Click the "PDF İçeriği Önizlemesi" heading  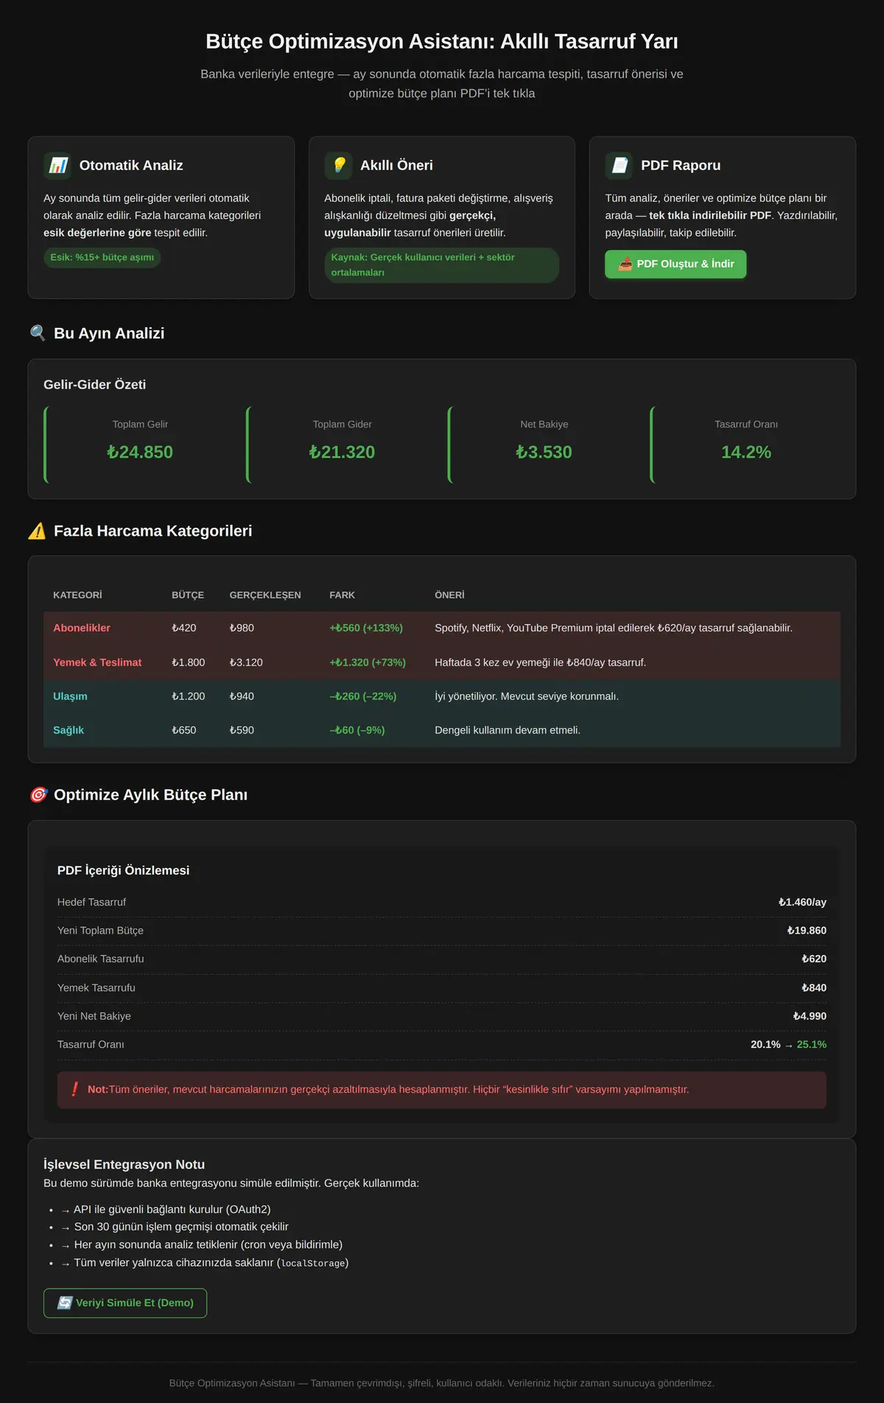click(x=123, y=870)
